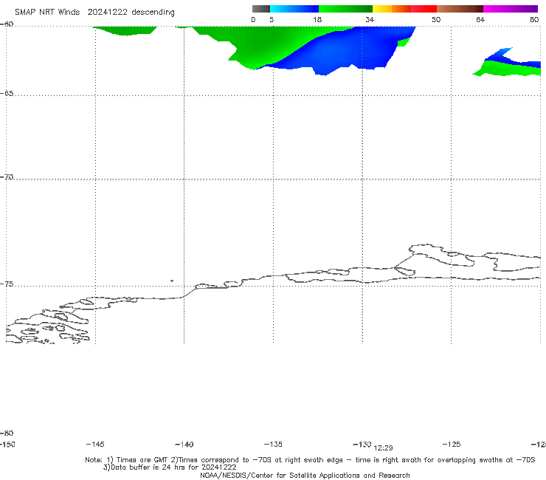This screenshot has height=480, width=546.
Task: Click the gray segment of the color bar
Action: [x=261, y=9]
